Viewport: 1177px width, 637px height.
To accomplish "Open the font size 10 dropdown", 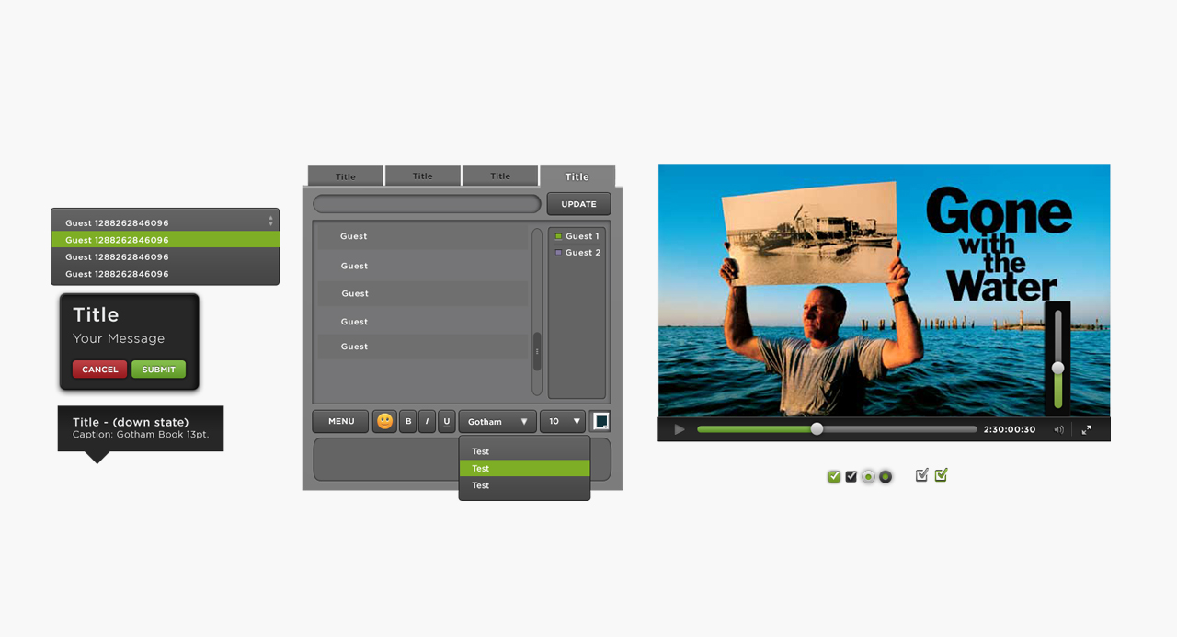I will point(563,421).
